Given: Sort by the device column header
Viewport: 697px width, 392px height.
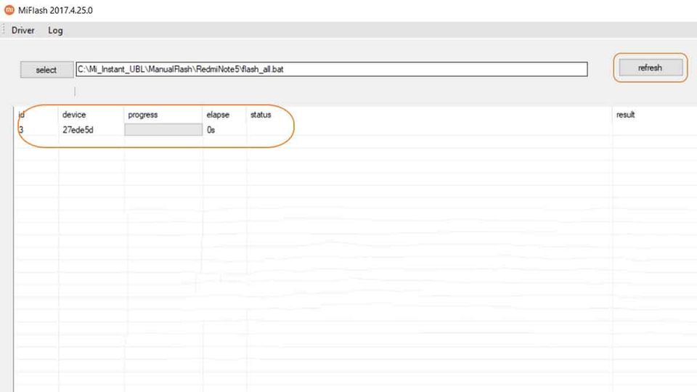Looking at the screenshot, I should (74, 115).
